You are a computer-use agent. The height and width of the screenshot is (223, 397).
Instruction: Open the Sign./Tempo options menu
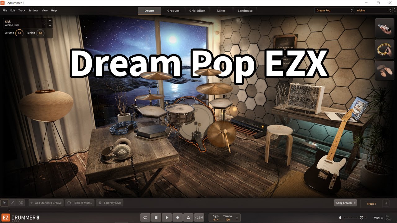click(237, 218)
